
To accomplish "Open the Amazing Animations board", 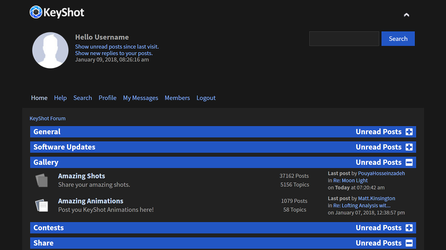I will pyautogui.click(x=91, y=201).
